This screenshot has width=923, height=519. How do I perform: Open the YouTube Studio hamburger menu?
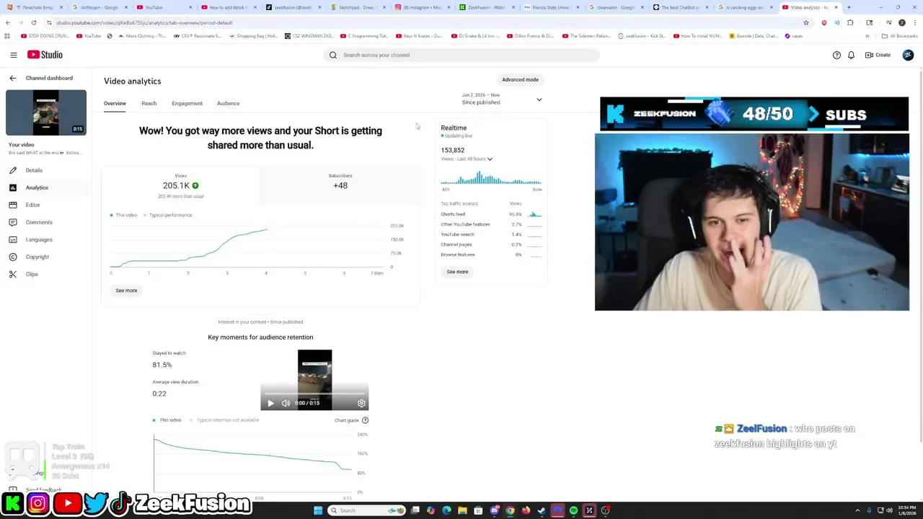(x=13, y=55)
